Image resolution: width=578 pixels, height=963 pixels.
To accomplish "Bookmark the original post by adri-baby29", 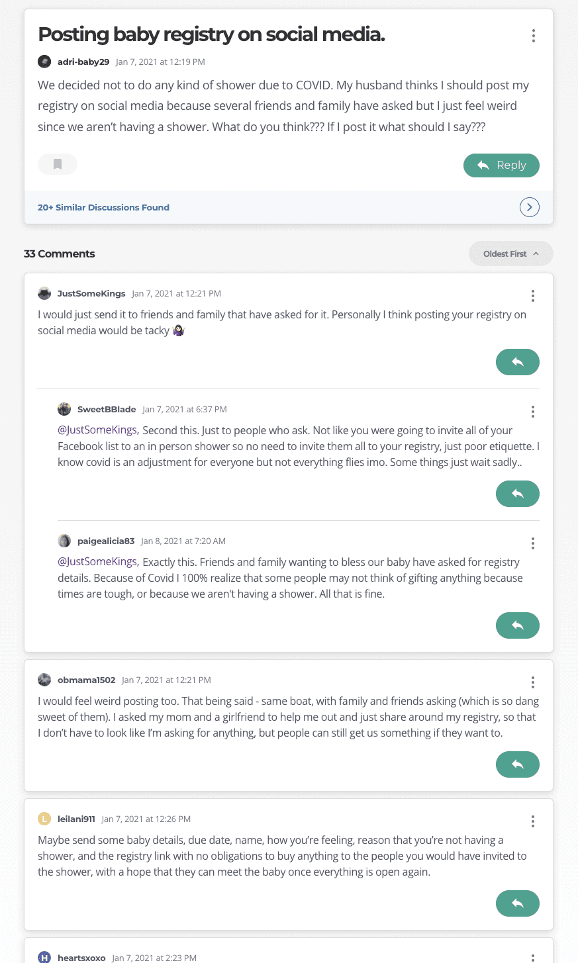I will click(57, 164).
